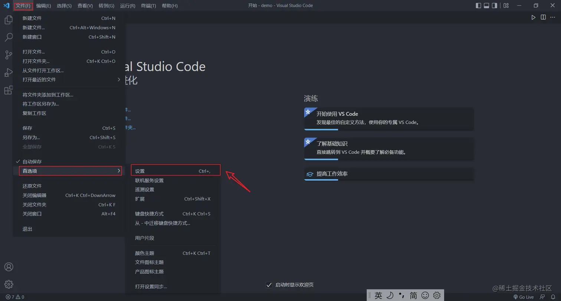
Task: Click the feedback icon in the status bar
Action: 543,297
